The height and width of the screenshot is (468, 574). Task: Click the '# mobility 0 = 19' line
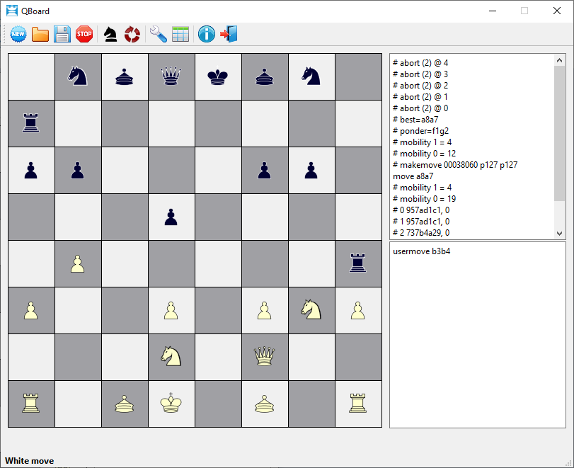pyautogui.click(x=424, y=199)
